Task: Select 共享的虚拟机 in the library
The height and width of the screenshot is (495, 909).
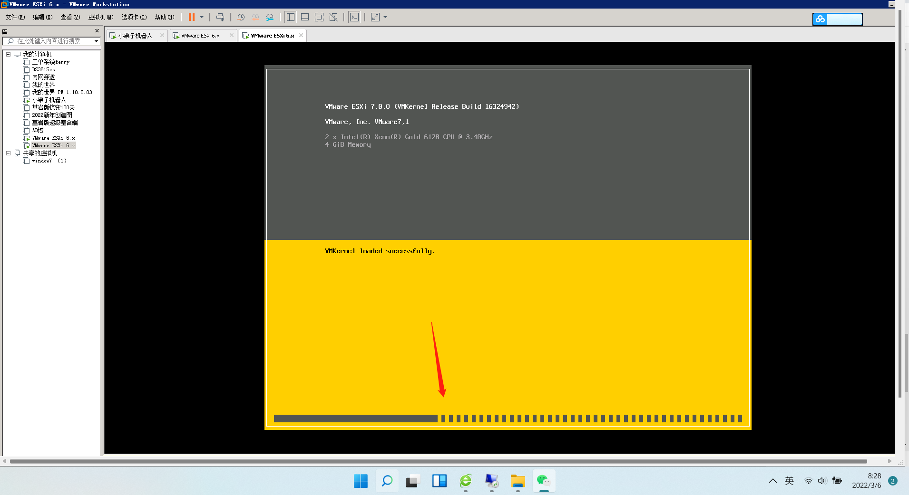Action: tap(40, 153)
